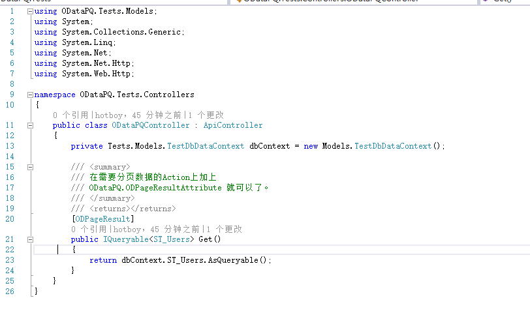Open '1 个更改' CodeLens above the class declaration
Viewport: 530px width, 328px height.
click(x=206, y=115)
